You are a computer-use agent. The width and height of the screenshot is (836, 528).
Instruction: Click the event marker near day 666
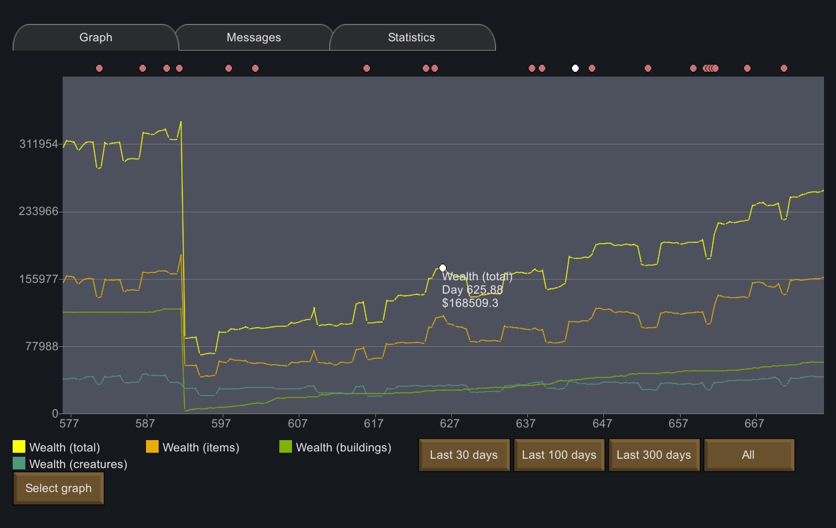coord(747,68)
